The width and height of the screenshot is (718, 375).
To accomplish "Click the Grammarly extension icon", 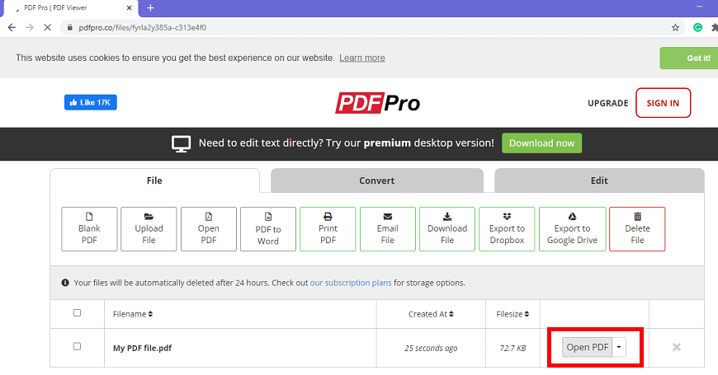I will point(698,27).
